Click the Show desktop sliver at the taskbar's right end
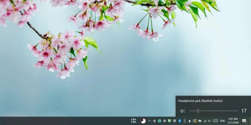 [x=250, y=121]
